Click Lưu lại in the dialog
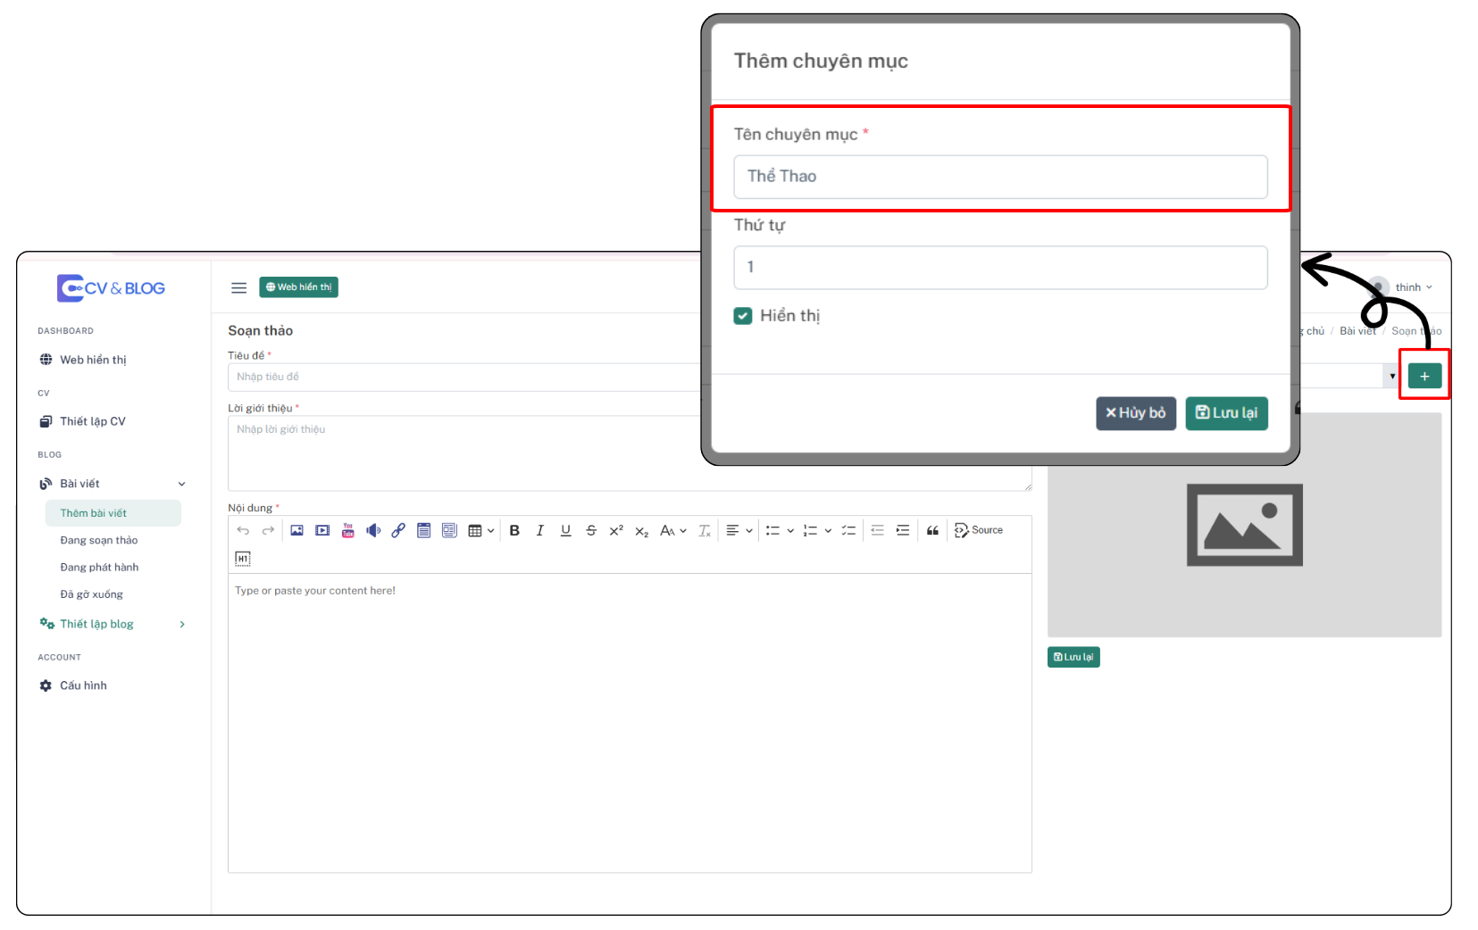Screen dimensions: 1478x930 [1227, 413]
